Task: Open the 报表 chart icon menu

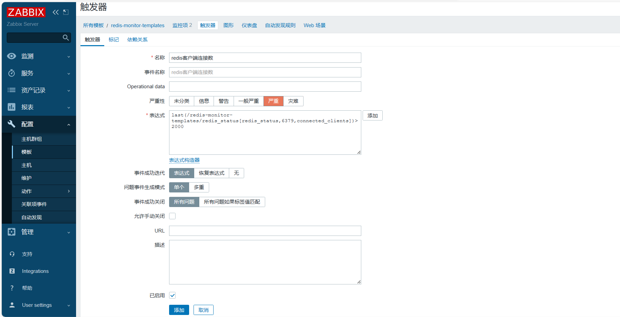Action: [12, 107]
